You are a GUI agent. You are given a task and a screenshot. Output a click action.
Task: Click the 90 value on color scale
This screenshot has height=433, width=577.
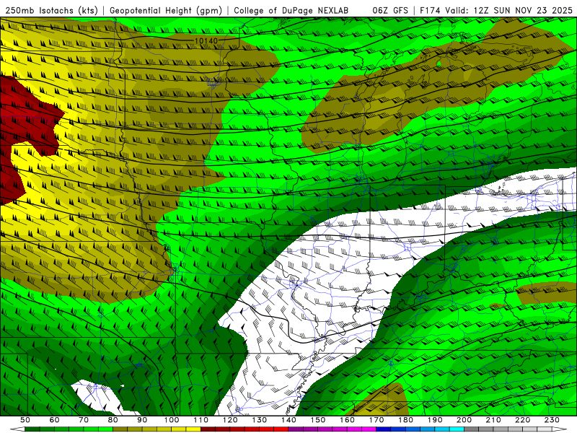142,420
